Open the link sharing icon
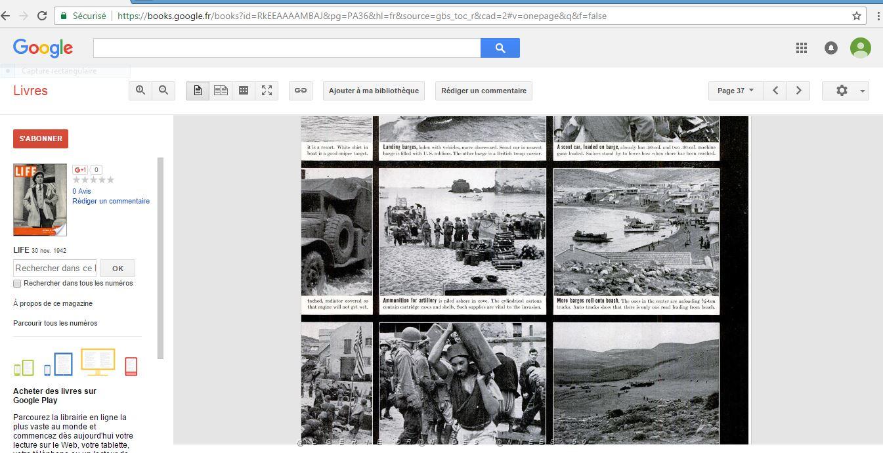The width and height of the screenshot is (883, 453). point(301,91)
